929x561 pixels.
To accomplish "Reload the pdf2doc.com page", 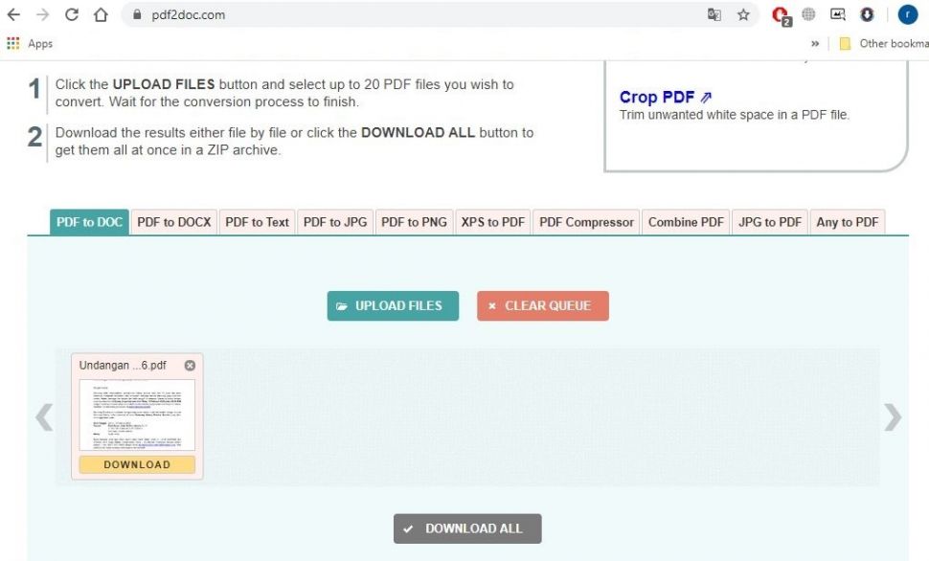I will 72,14.
